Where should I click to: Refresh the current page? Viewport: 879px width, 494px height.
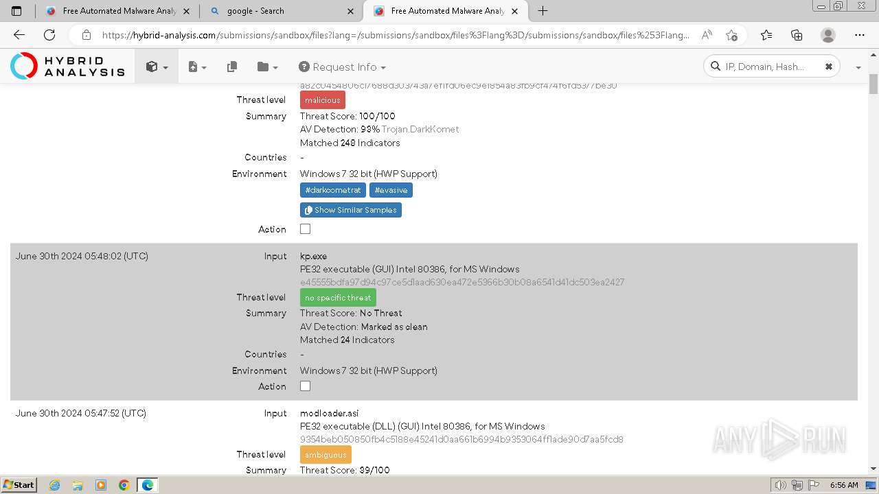point(49,35)
